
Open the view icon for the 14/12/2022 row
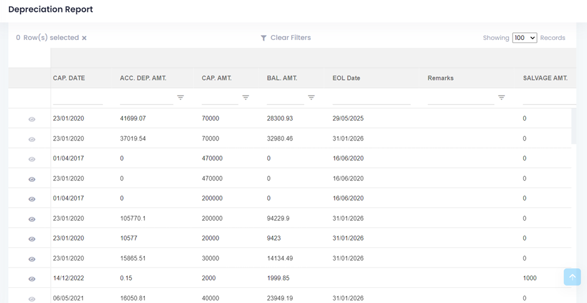32,279
